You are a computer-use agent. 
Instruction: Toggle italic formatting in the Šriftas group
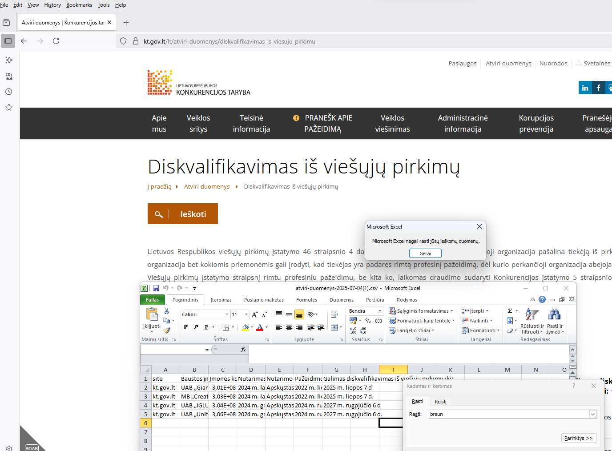click(x=196, y=327)
